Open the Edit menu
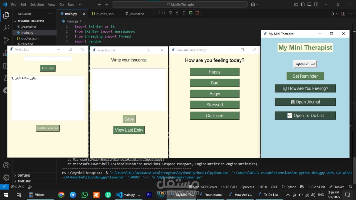 point(23,4)
